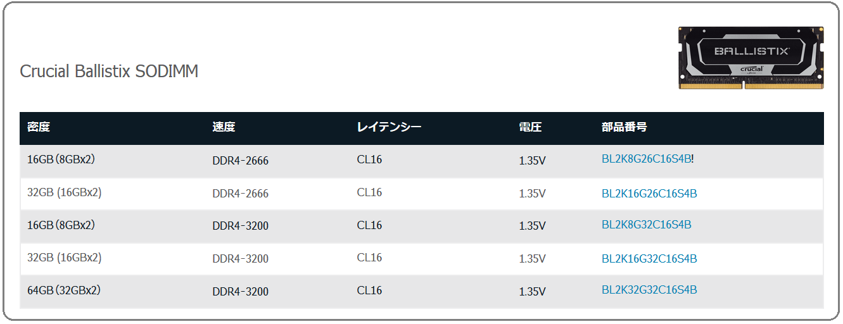This screenshot has height=324, width=843.
Task: Select the 32GB (16GBx2) cell in the DDR4-2666 row
Action: [x=64, y=192]
